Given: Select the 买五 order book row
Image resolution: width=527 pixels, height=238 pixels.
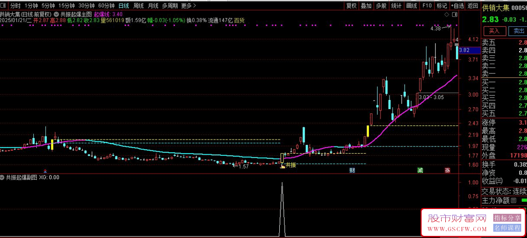Looking at the screenshot, I should click(504, 113).
